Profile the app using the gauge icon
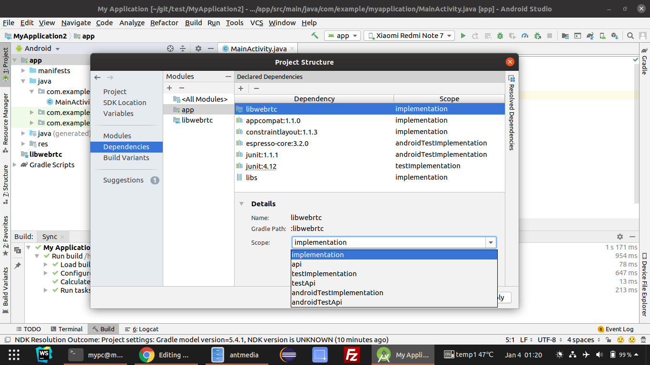 (x=525, y=36)
